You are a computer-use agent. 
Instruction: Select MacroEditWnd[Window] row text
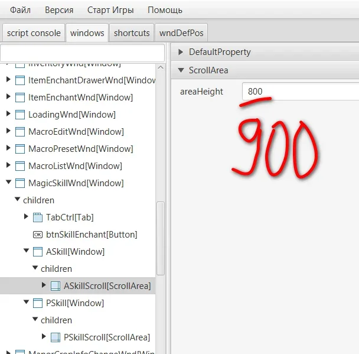[x=76, y=132]
